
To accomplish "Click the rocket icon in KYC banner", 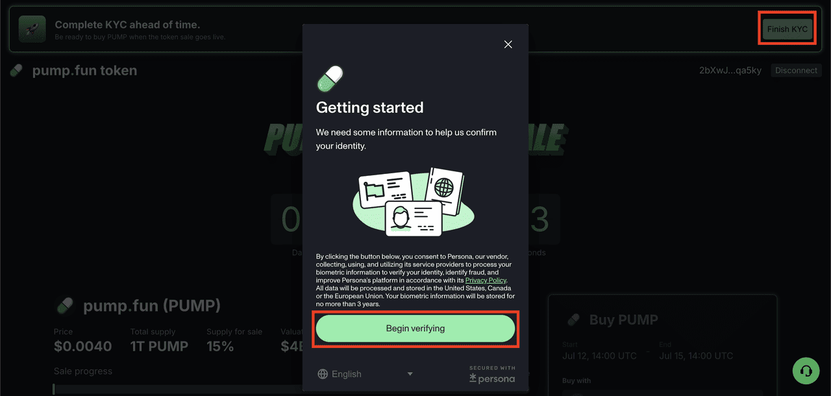I will pyautogui.click(x=32, y=29).
